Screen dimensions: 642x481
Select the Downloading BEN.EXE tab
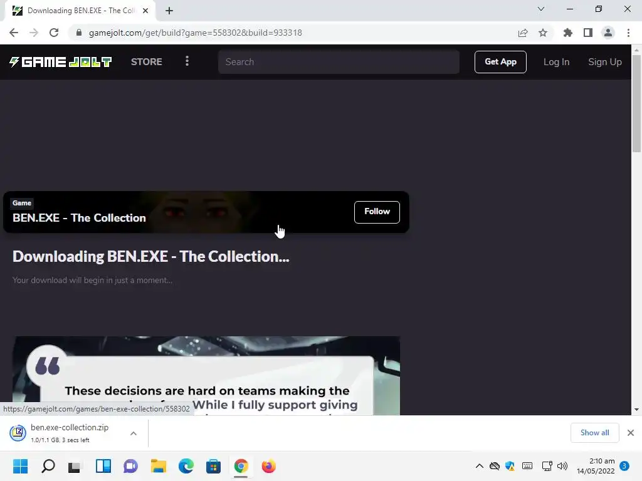tap(80, 11)
